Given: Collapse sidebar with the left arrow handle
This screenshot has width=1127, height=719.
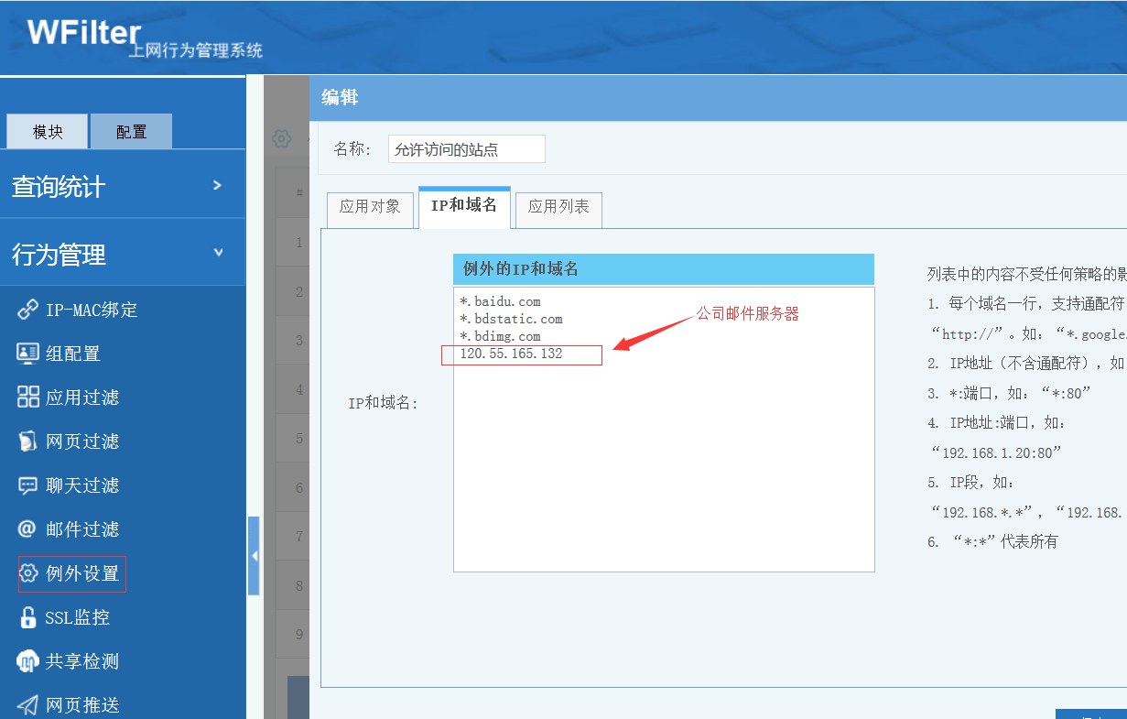Looking at the screenshot, I should tap(254, 555).
